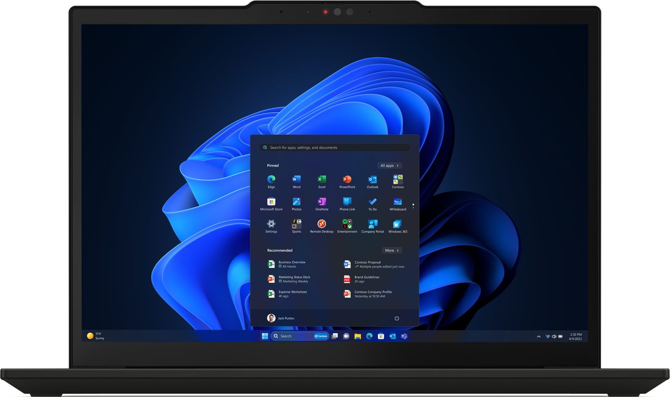Open the weather widget showing 71°F Sunny

tap(96, 336)
